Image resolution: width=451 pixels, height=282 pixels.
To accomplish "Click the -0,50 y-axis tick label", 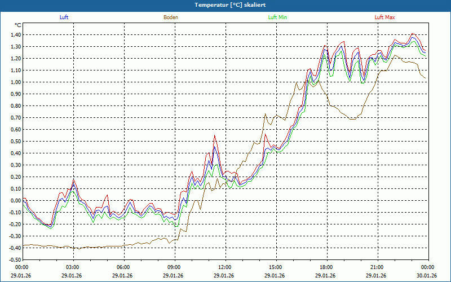I will click(x=14, y=259).
